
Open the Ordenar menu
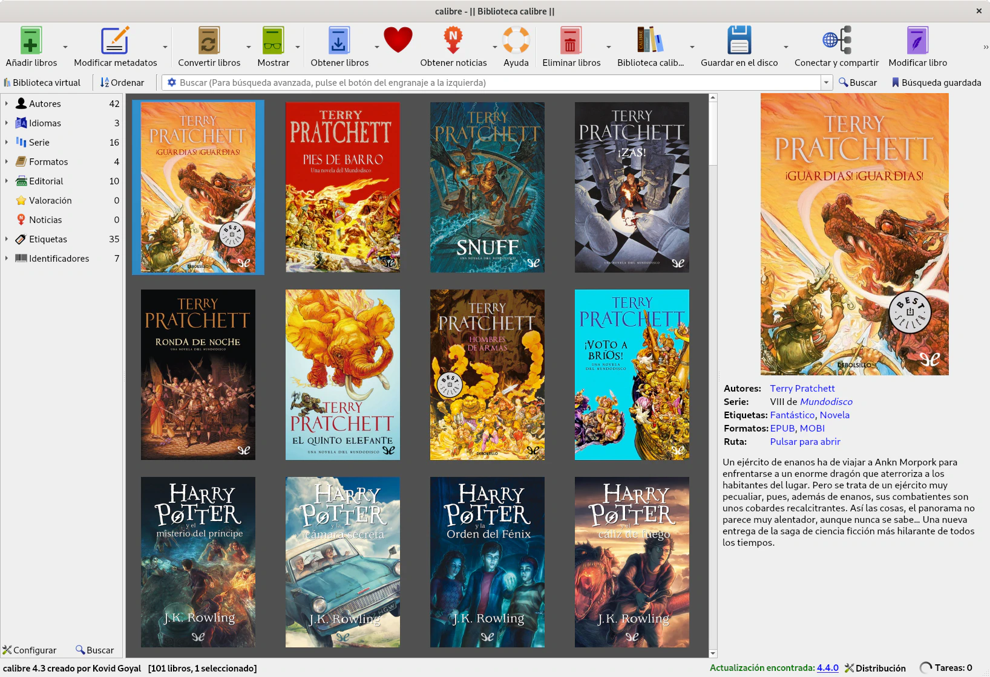coord(122,83)
